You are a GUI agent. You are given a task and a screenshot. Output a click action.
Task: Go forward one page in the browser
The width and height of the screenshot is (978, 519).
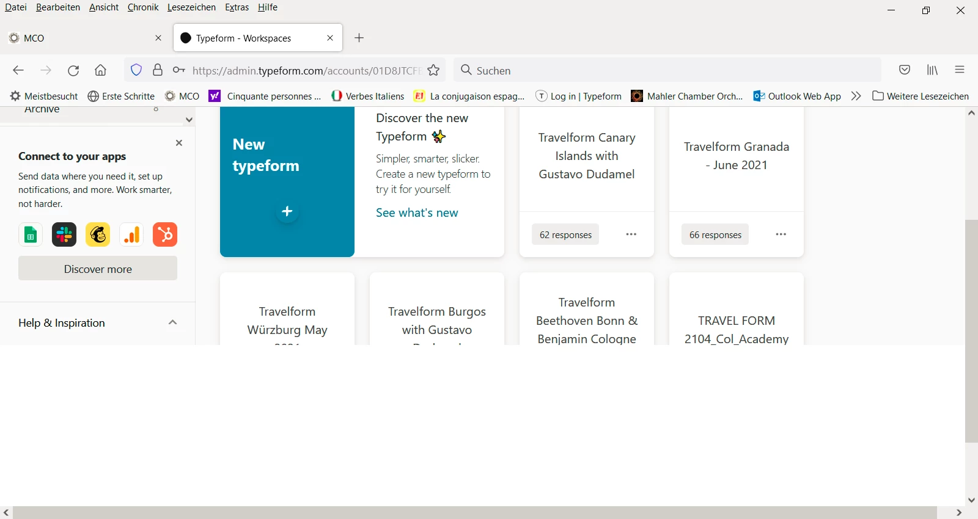(x=46, y=70)
